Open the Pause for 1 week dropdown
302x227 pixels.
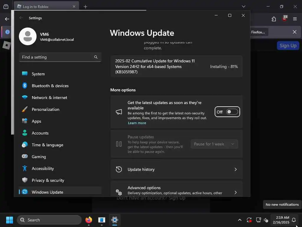[214, 144]
